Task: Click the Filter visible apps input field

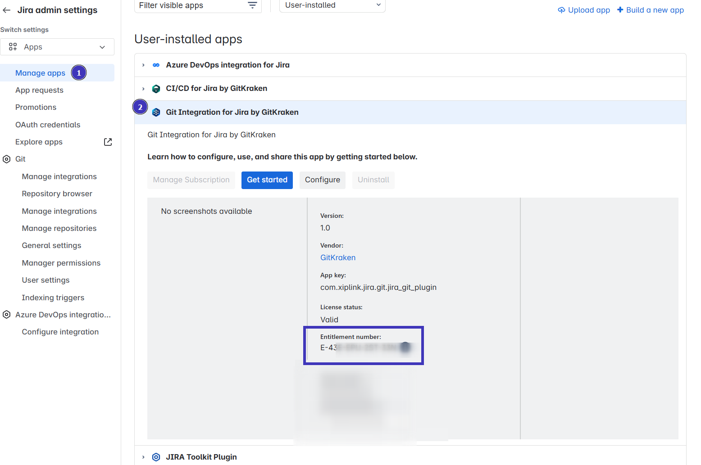Action: [x=198, y=5]
